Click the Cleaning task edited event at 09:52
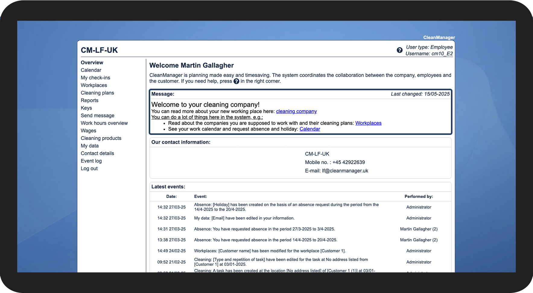The height and width of the screenshot is (293, 533). point(281,262)
